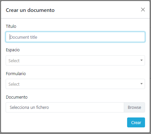The width and height of the screenshot is (151, 134).
Task: Click the Documento field label
Action: [17, 97]
